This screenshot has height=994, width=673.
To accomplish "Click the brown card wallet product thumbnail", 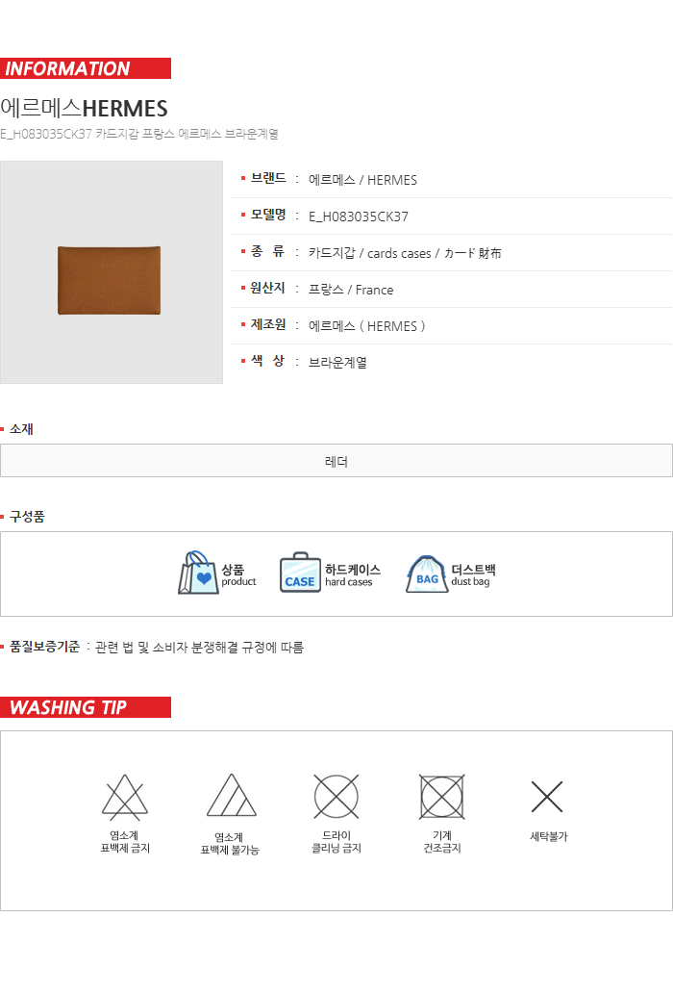I will (112, 272).
